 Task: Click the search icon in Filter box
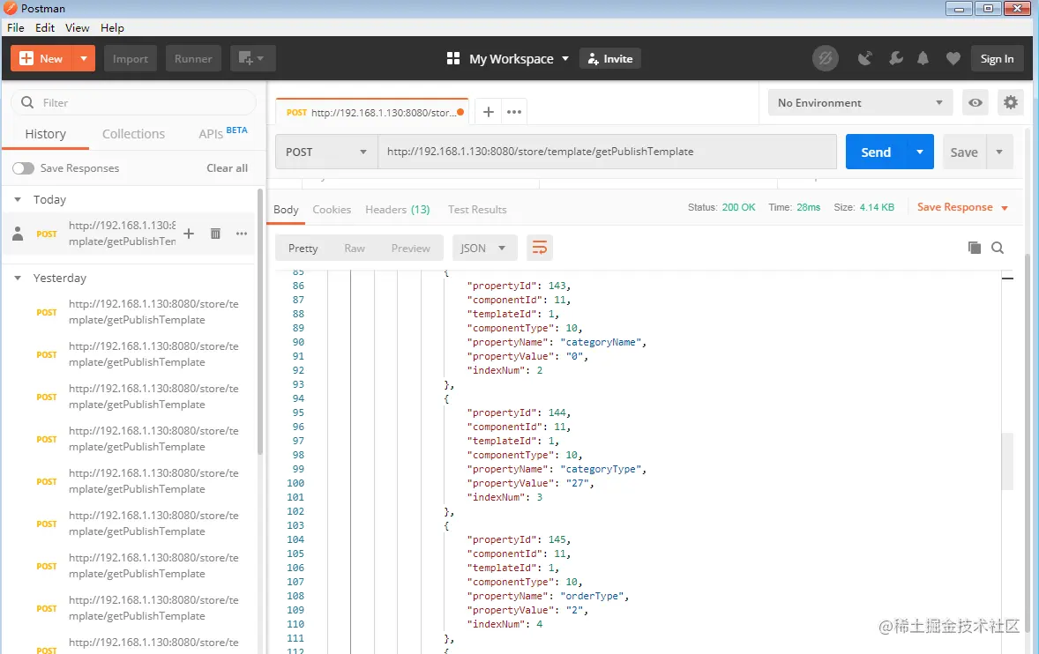point(27,102)
